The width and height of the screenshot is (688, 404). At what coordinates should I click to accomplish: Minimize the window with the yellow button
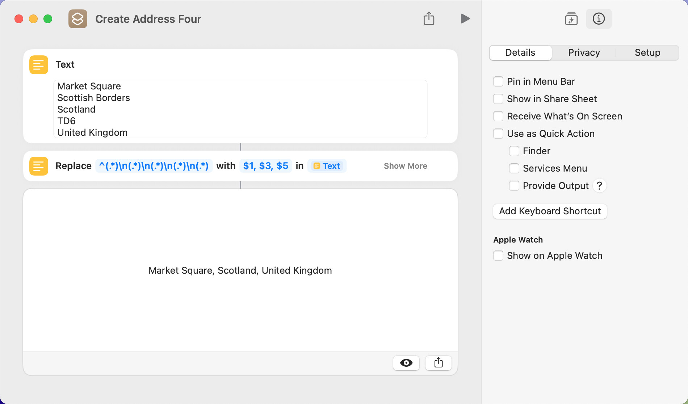(33, 19)
